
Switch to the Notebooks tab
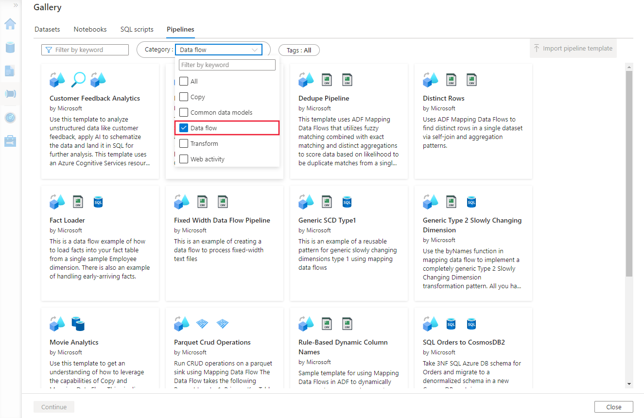point(90,29)
